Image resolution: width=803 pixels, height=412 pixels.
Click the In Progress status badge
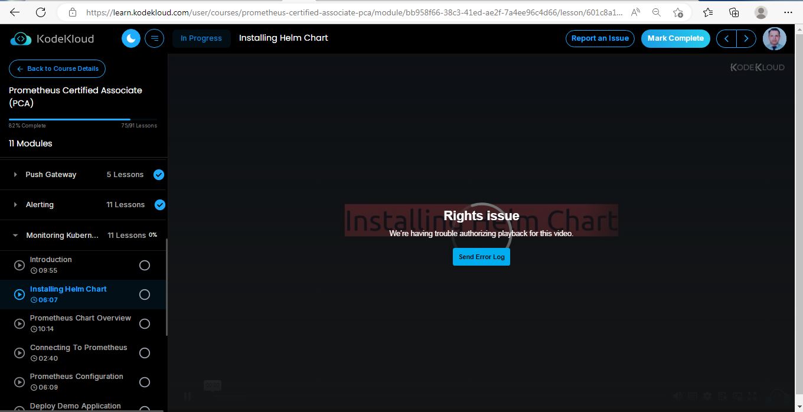(x=201, y=38)
